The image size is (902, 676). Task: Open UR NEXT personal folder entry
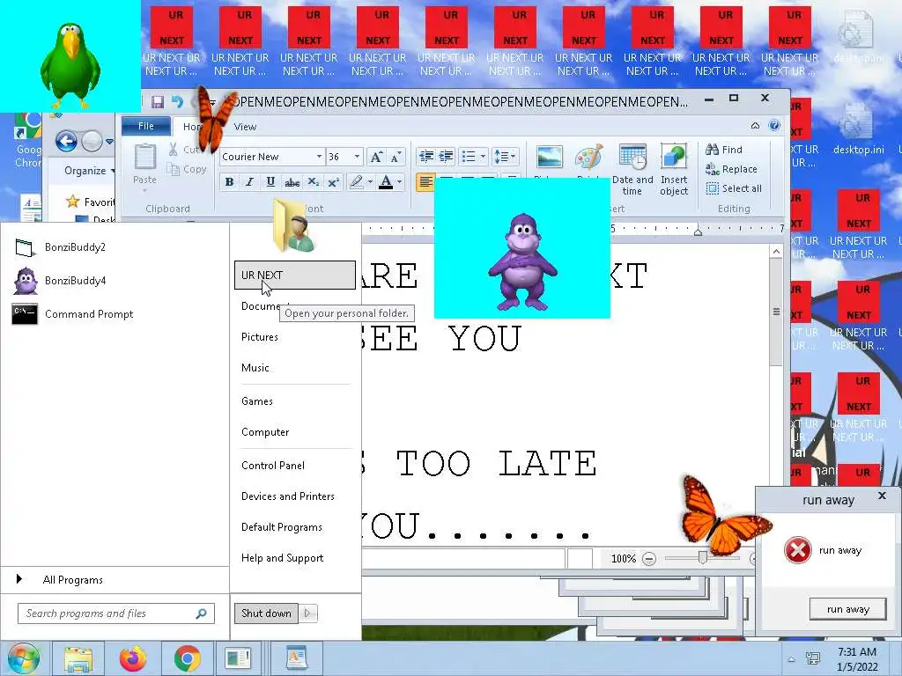coord(294,276)
